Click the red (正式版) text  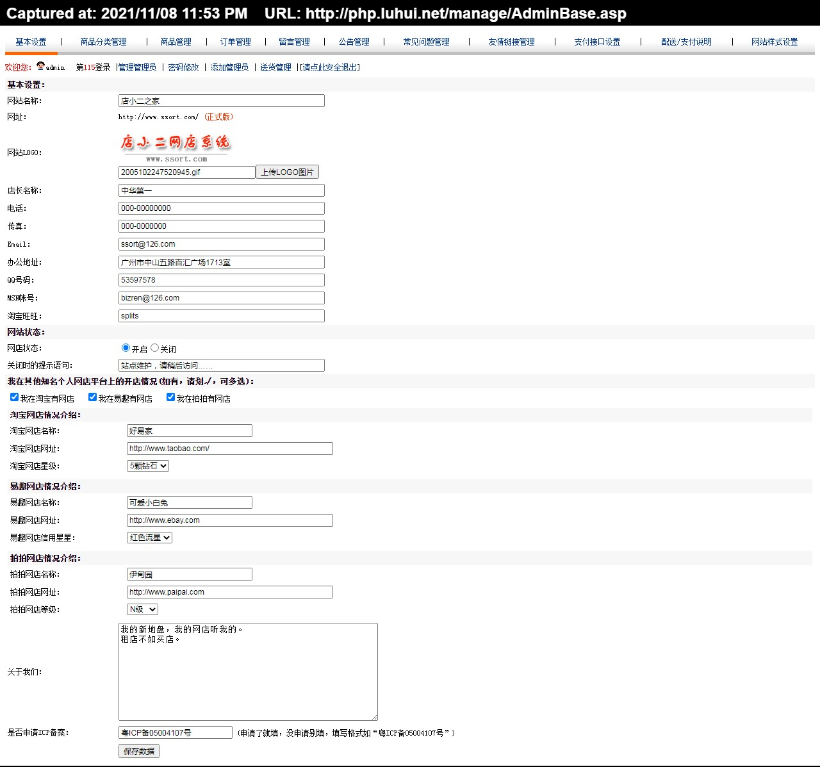click(x=219, y=117)
